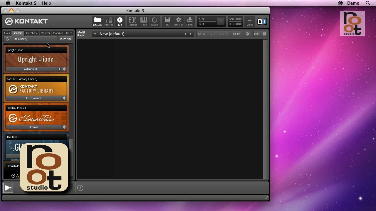376x211 pixels.
Task: Switch to the Files tab
Action: 7,33
